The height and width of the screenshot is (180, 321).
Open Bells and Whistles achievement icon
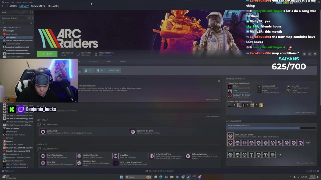click(188, 156)
